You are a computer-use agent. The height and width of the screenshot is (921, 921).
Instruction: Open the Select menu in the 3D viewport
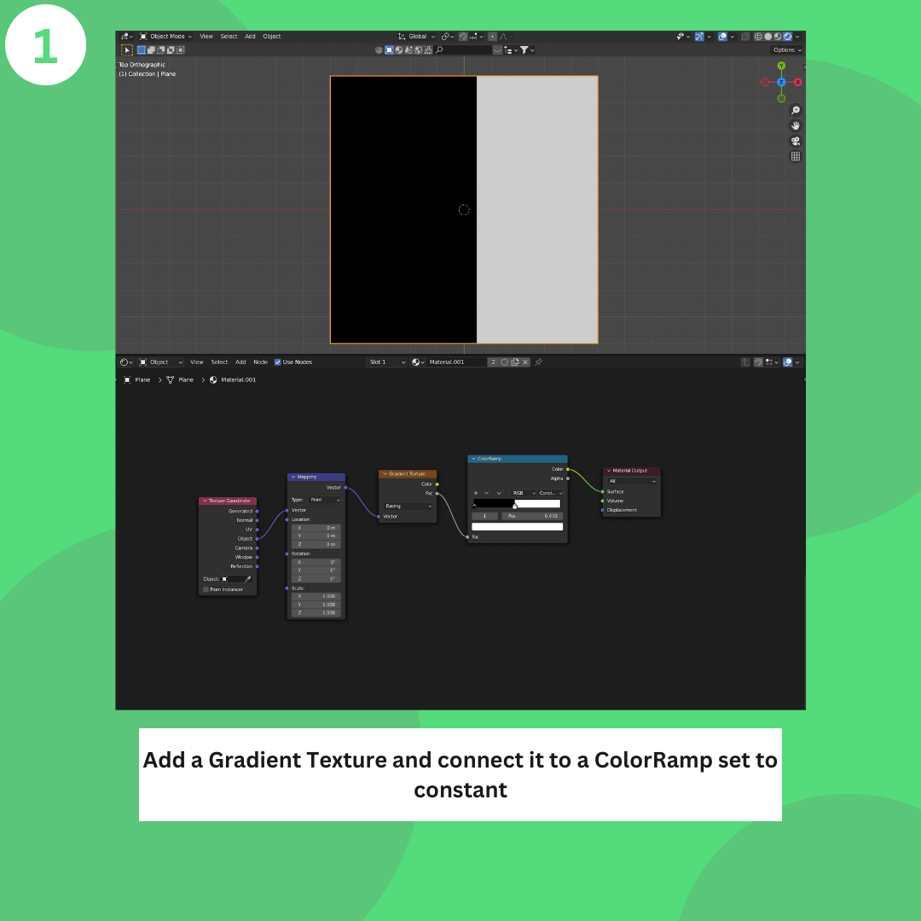pyautogui.click(x=229, y=36)
